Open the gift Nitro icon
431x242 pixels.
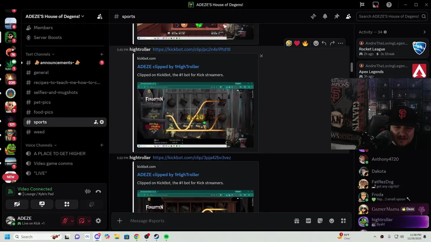(297, 221)
